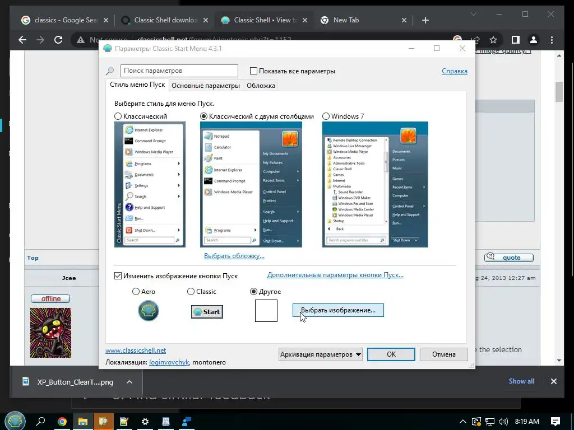This screenshot has width=574, height=430.
Task: Open Settings gear icon in taskbar
Action: [145, 422]
